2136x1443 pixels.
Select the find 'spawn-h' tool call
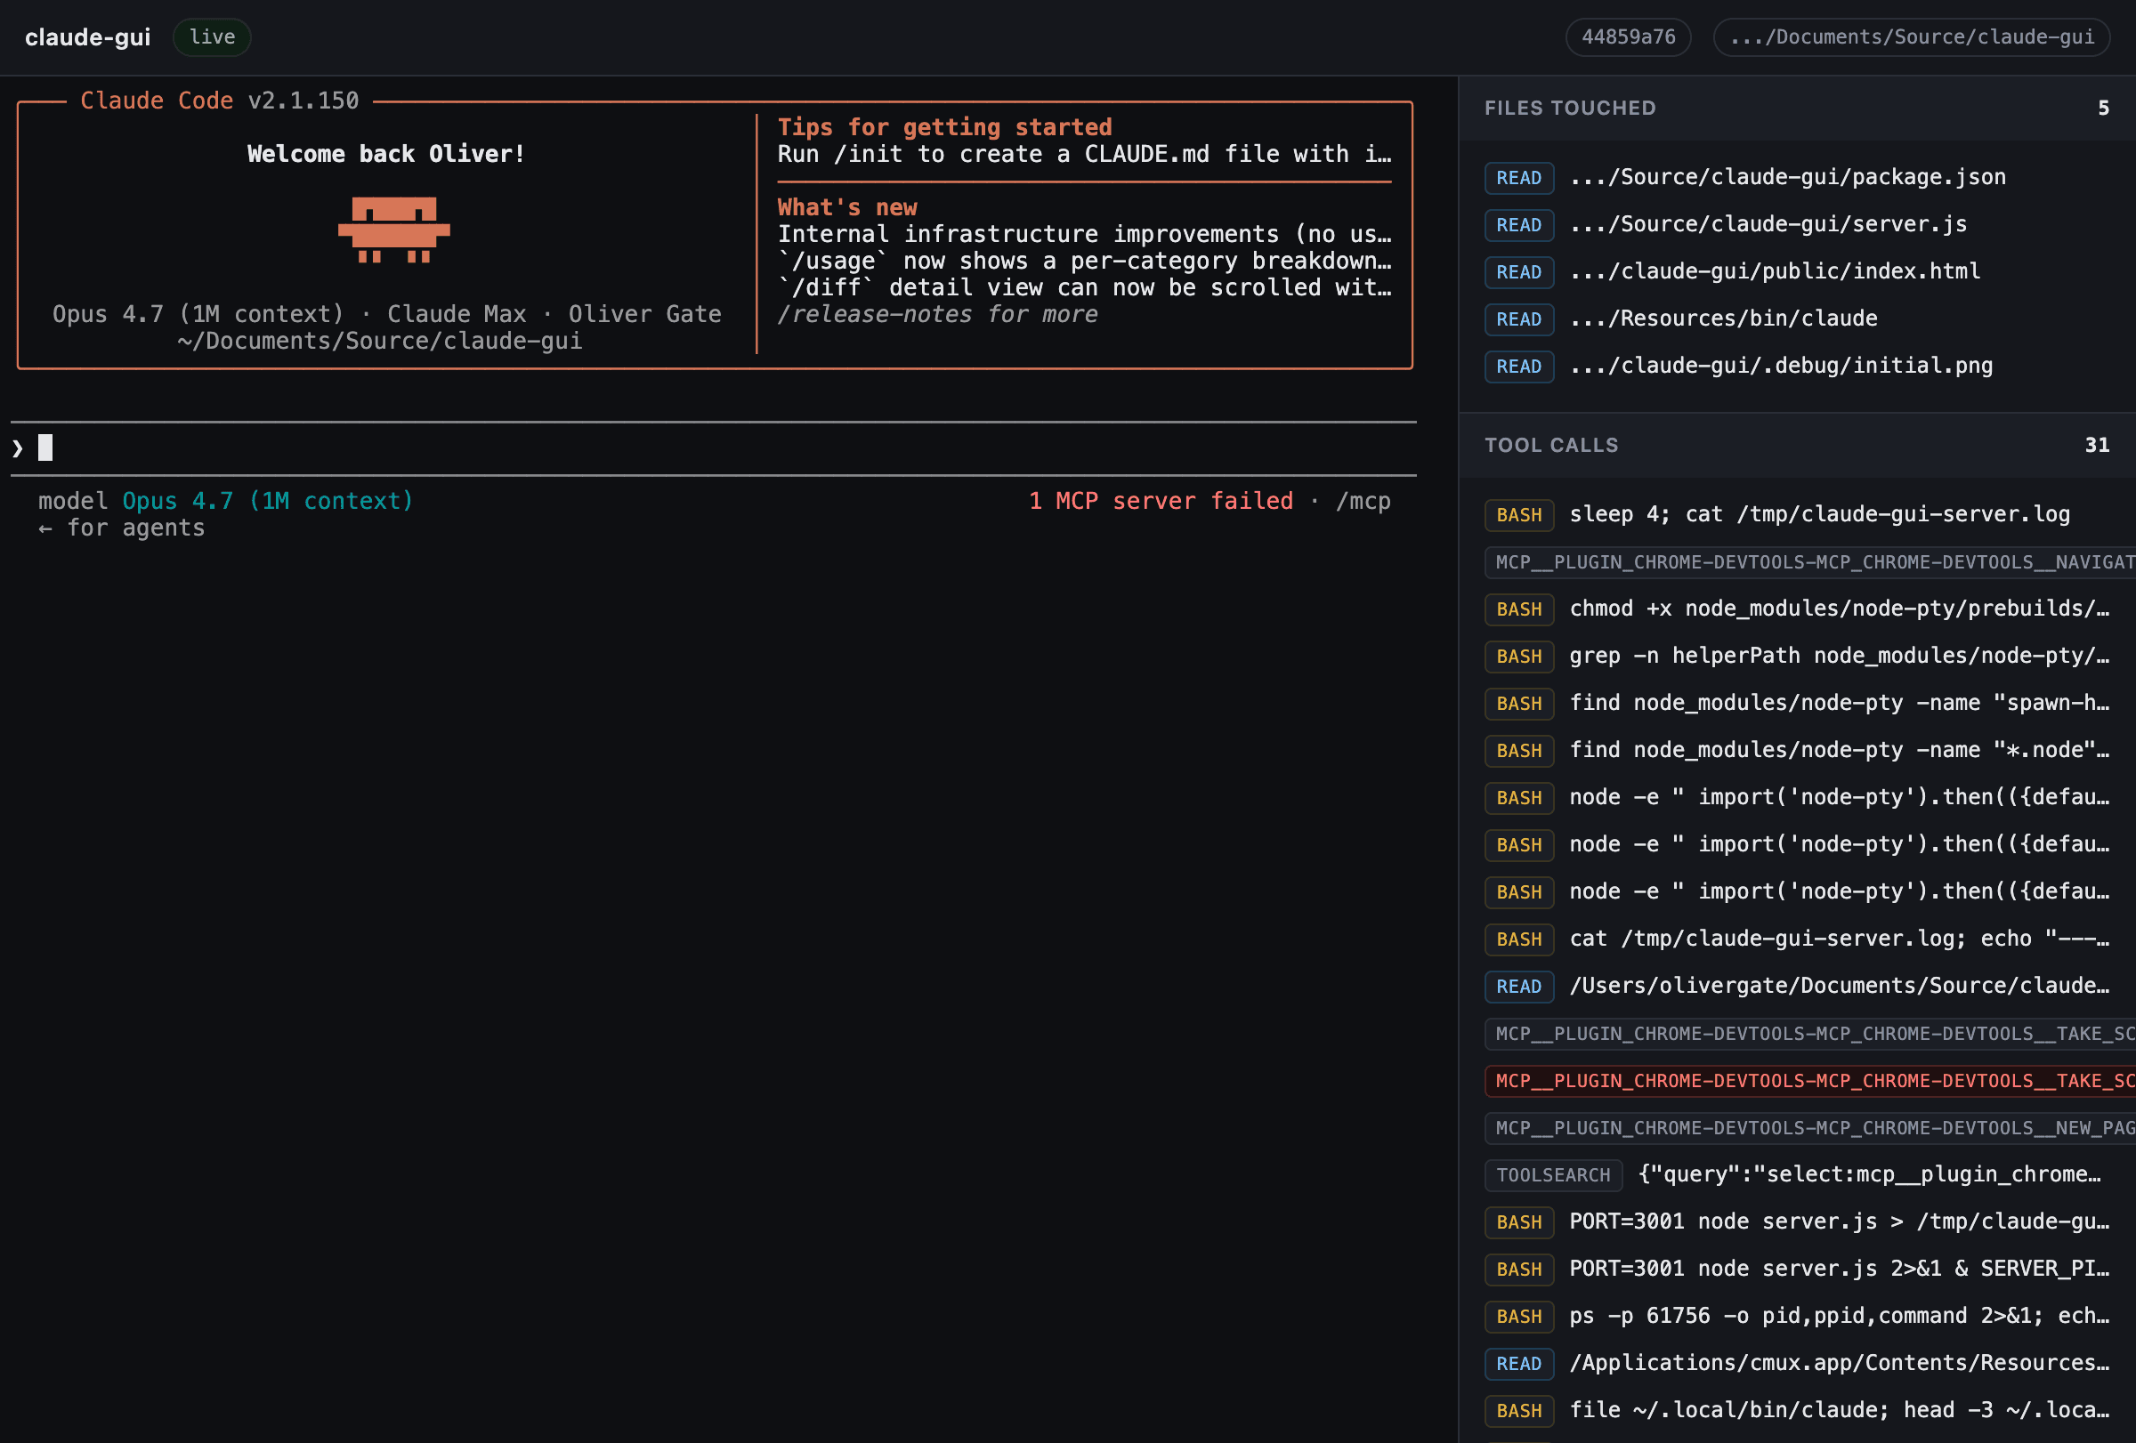tap(1797, 704)
